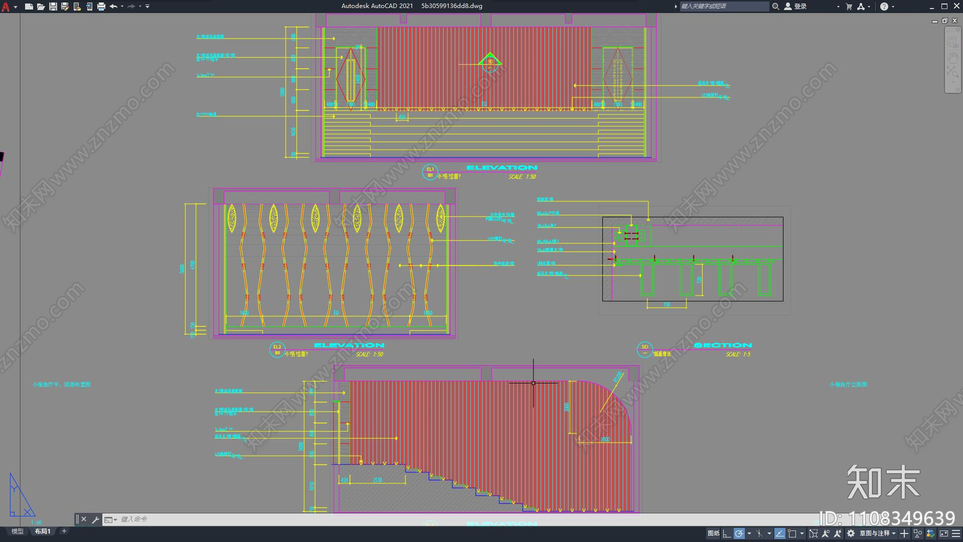Add a new layout with the plus tab
963x542 pixels.
click(64, 531)
